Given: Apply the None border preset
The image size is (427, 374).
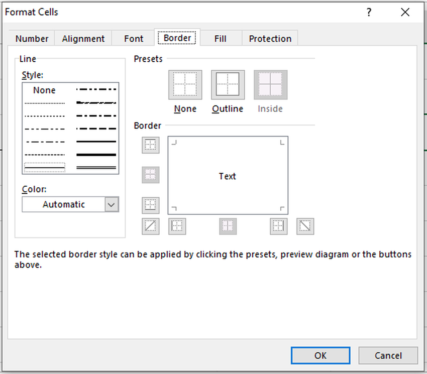Looking at the screenshot, I should pyautogui.click(x=185, y=84).
